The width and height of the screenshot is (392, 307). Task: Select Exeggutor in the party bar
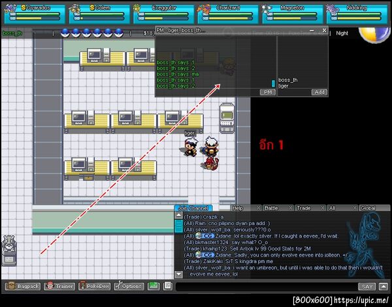click(163, 14)
